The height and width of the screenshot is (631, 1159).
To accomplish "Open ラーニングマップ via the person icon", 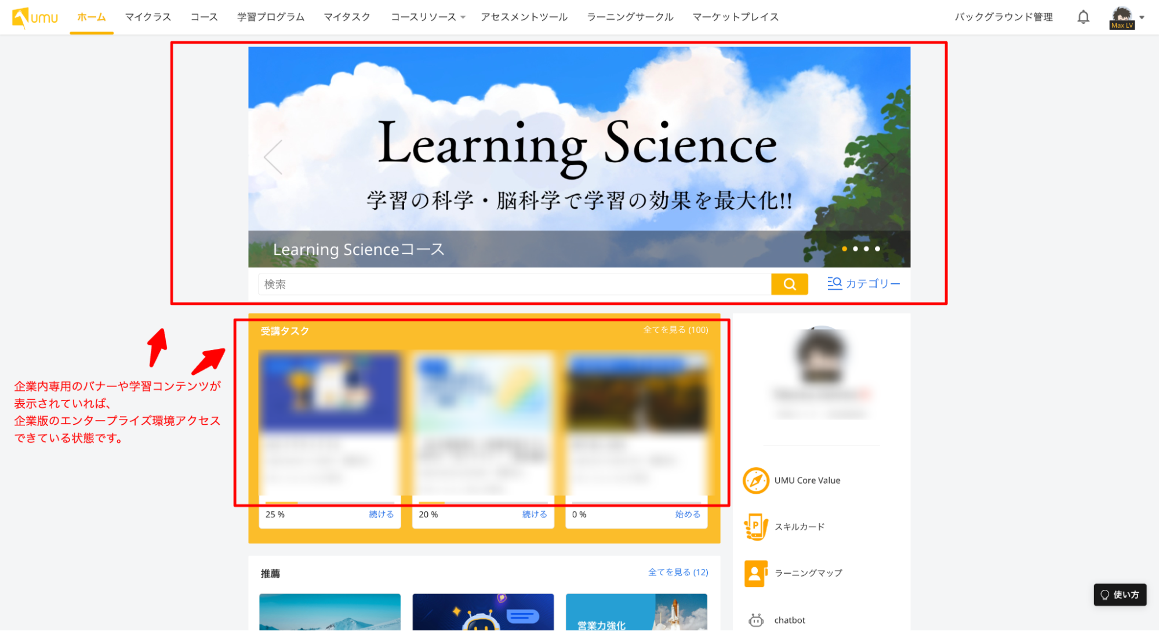I will click(755, 573).
